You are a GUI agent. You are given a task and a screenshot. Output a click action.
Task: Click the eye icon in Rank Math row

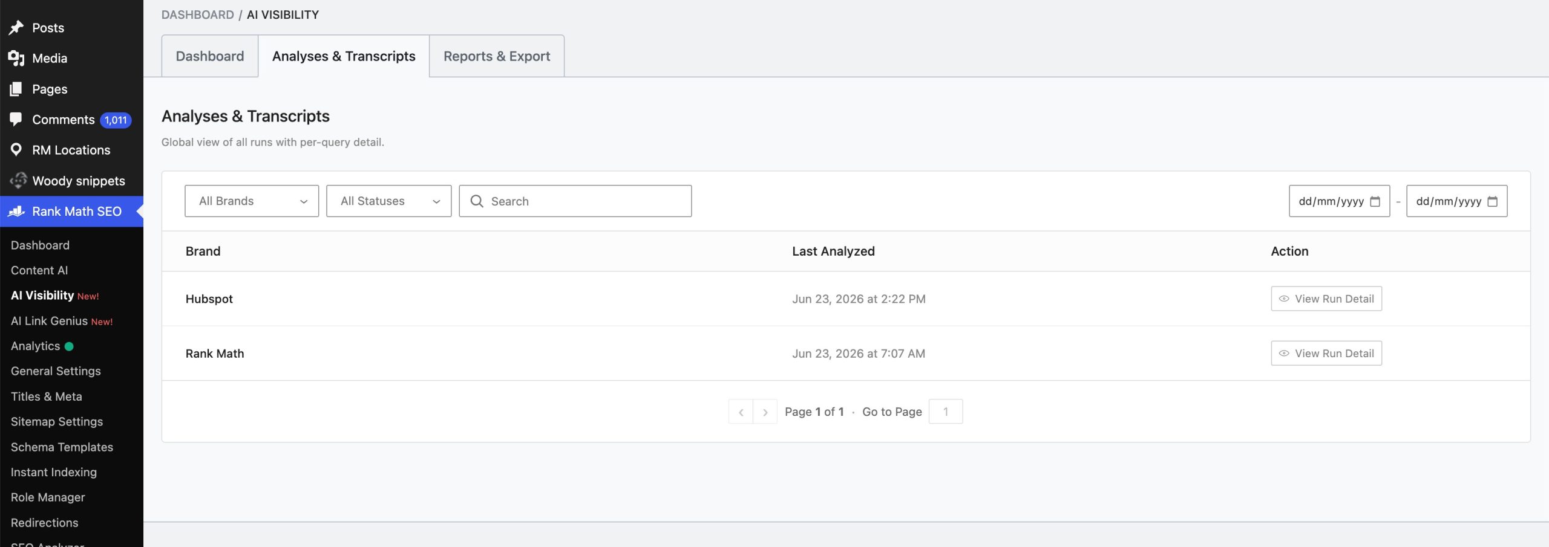pos(1284,353)
